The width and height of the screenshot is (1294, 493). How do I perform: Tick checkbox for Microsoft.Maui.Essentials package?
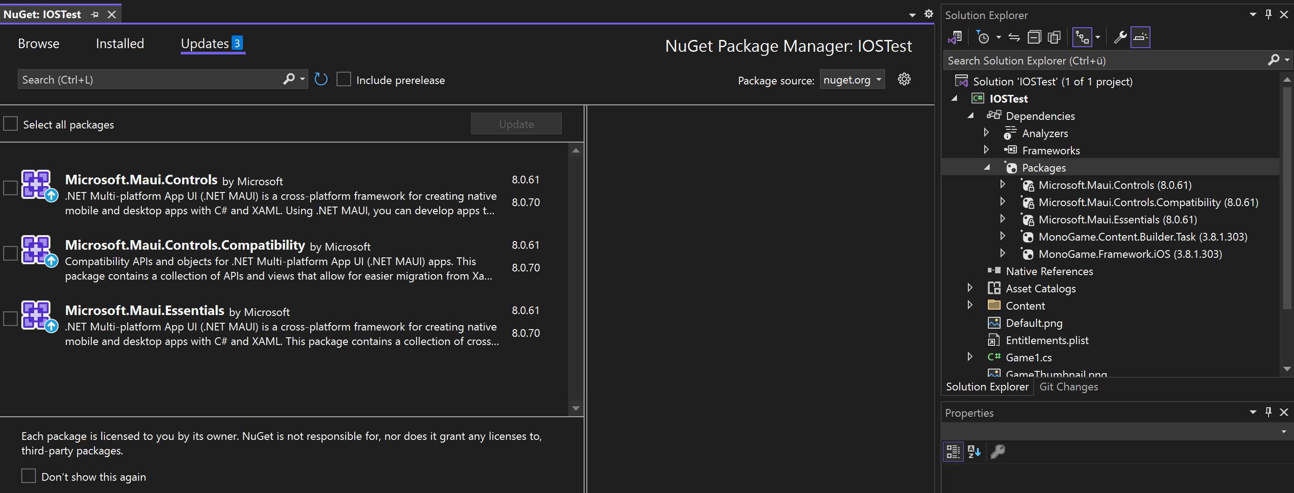pyautogui.click(x=10, y=318)
